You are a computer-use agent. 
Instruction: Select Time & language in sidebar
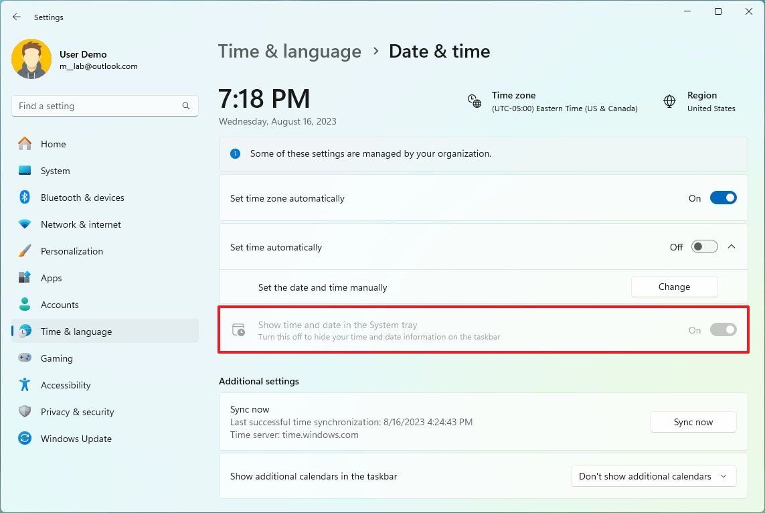(105, 331)
